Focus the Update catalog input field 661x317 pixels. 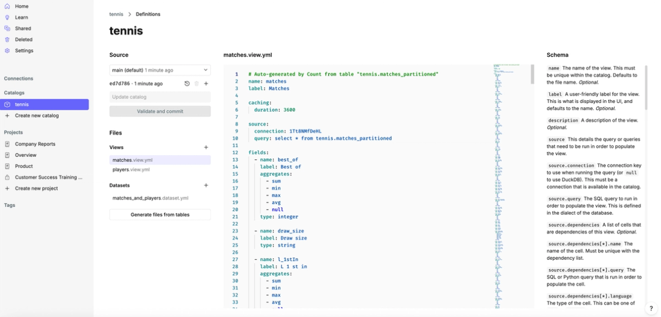160,97
